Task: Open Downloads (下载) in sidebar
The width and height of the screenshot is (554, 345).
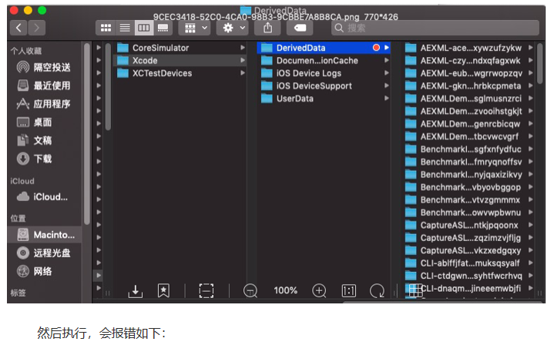Action: [35, 159]
